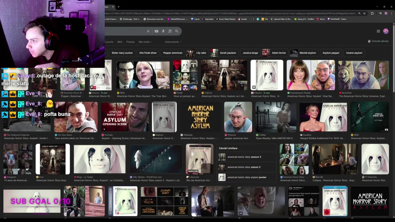Open the Google apps grid

pos(378,31)
